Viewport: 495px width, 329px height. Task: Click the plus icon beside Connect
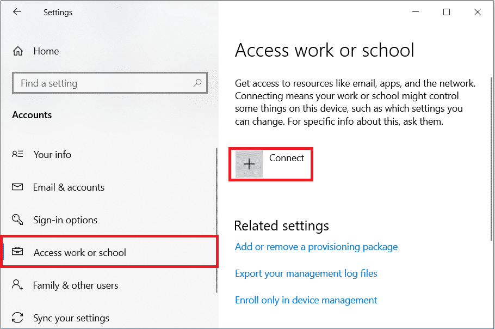[249, 164]
